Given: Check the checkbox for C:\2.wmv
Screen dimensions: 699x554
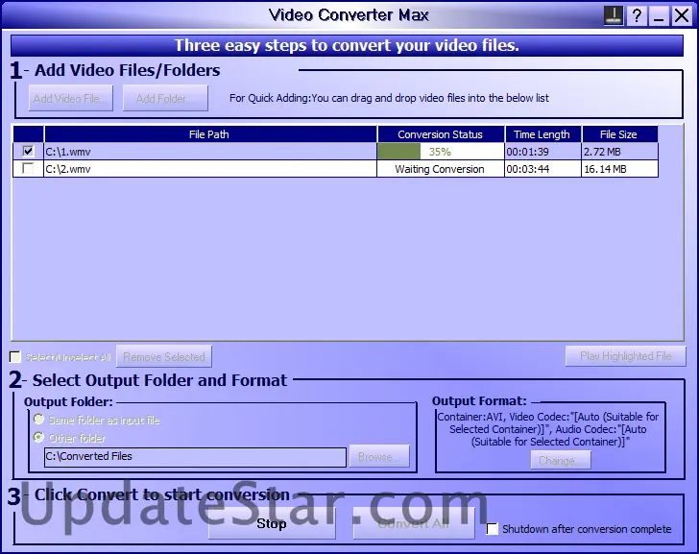Looking at the screenshot, I should [28, 168].
